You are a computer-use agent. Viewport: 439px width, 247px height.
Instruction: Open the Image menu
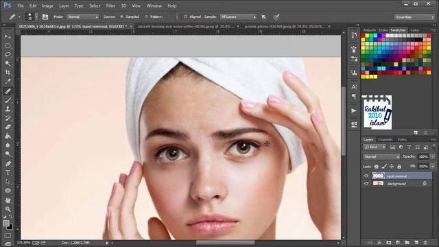coord(47,5)
